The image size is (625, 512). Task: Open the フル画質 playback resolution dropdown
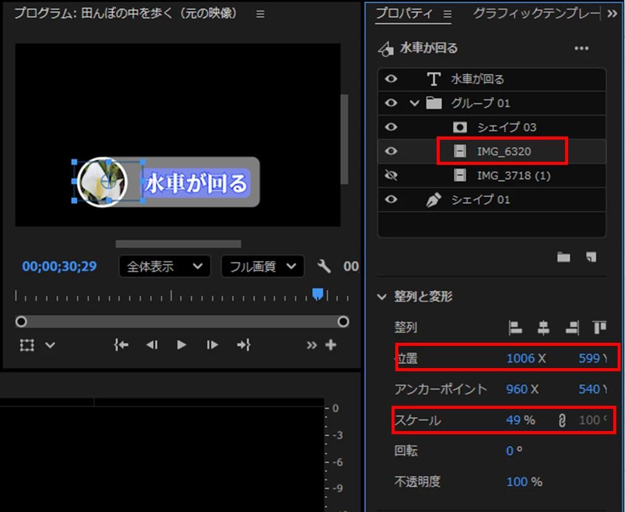pyautogui.click(x=262, y=266)
